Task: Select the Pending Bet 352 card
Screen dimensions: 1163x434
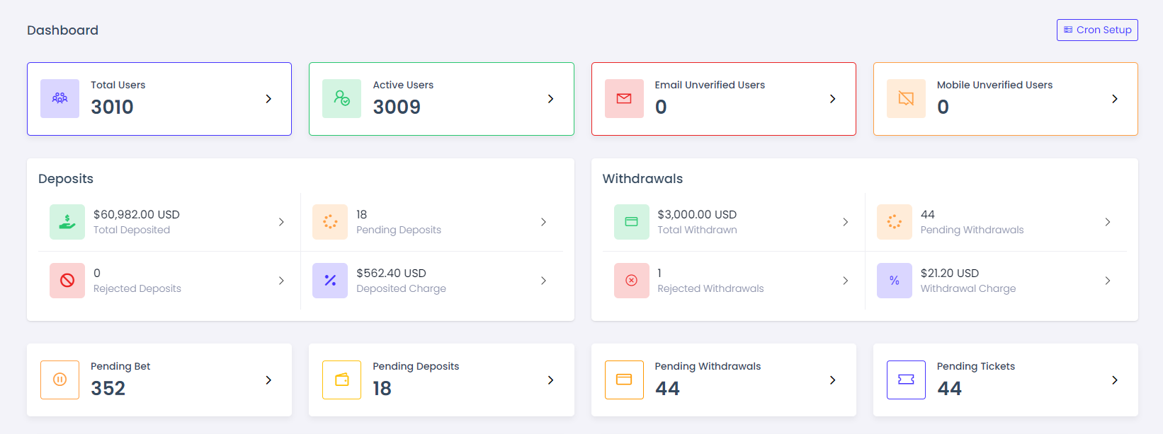Action: [159, 380]
